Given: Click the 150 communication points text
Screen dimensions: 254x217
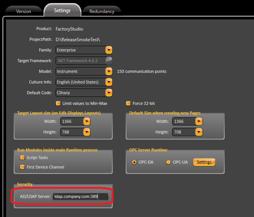Looking at the screenshot, I should coord(142,71).
